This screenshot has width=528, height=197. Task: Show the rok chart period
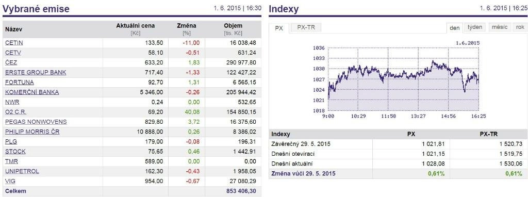click(520, 27)
